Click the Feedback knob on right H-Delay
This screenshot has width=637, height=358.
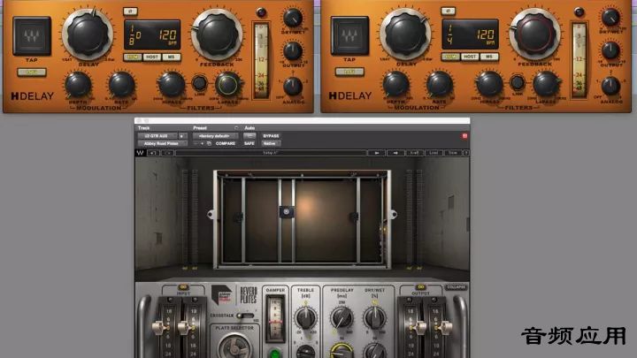[x=535, y=34]
